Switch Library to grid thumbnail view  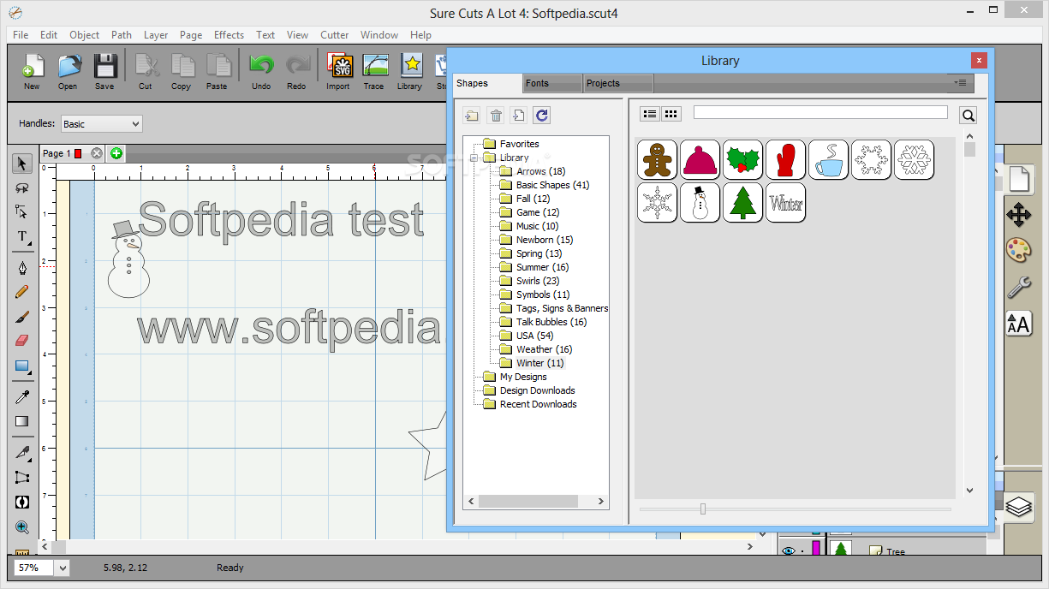click(x=671, y=114)
